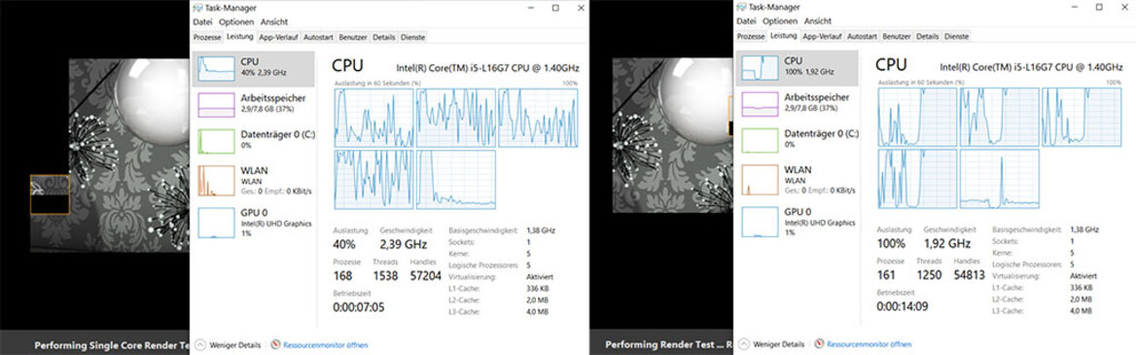Click Task-Manager title icon in right window
This screenshot has width=1136, height=355.
point(742,7)
